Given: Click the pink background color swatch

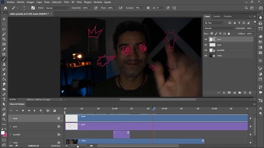Looking at the screenshot, I should tap(5, 135).
